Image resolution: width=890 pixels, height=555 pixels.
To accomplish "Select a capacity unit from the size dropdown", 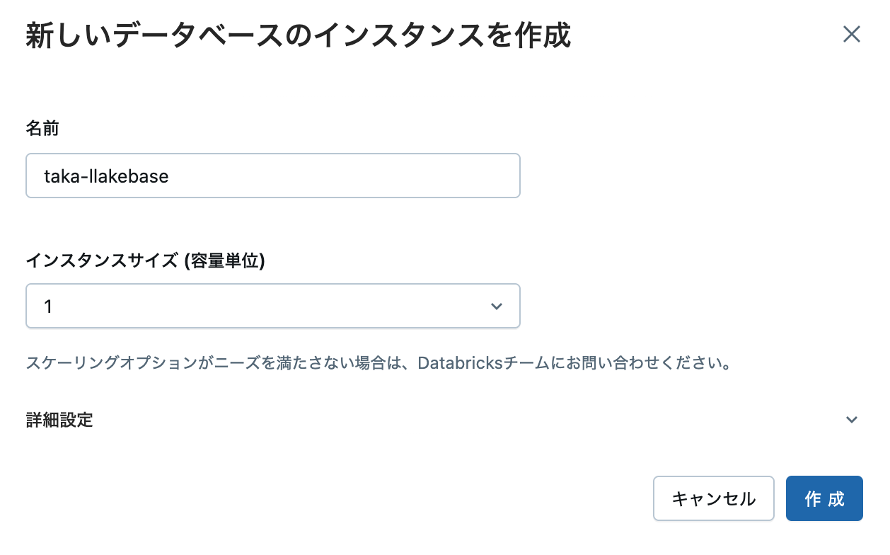I will click(x=273, y=306).
